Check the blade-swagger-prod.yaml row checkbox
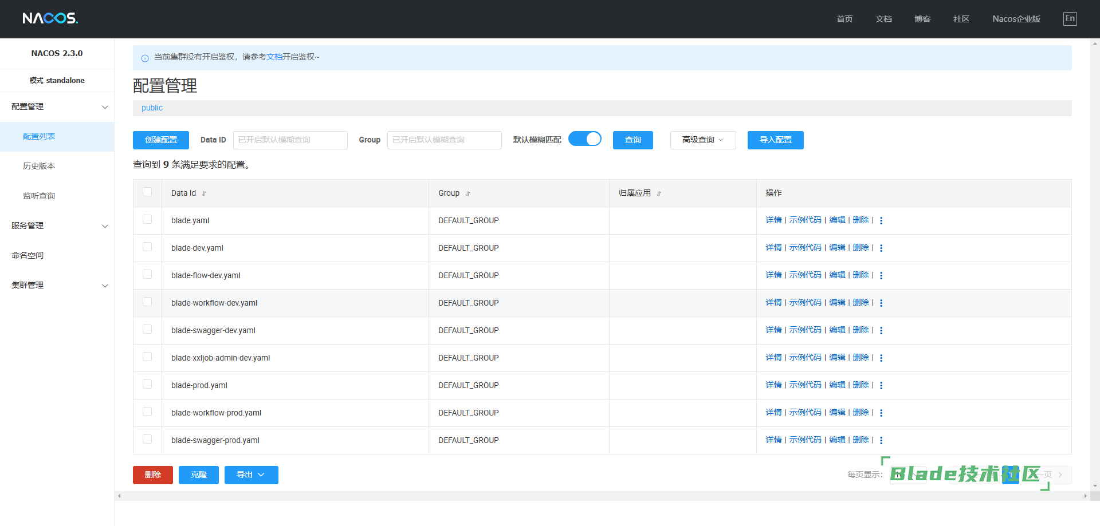The width and height of the screenshot is (1100, 526). tap(147, 439)
